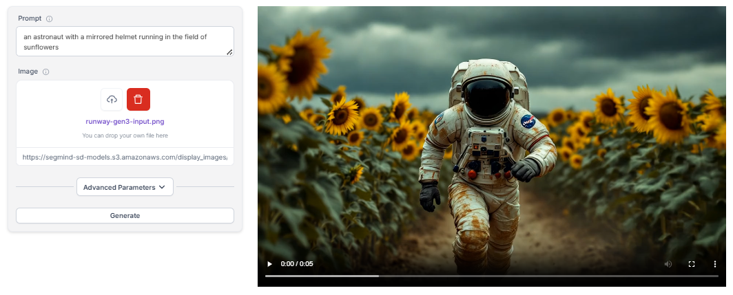Click the 0:00 / 0:05 time display
This screenshot has height=295, width=733.
[x=297, y=264]
